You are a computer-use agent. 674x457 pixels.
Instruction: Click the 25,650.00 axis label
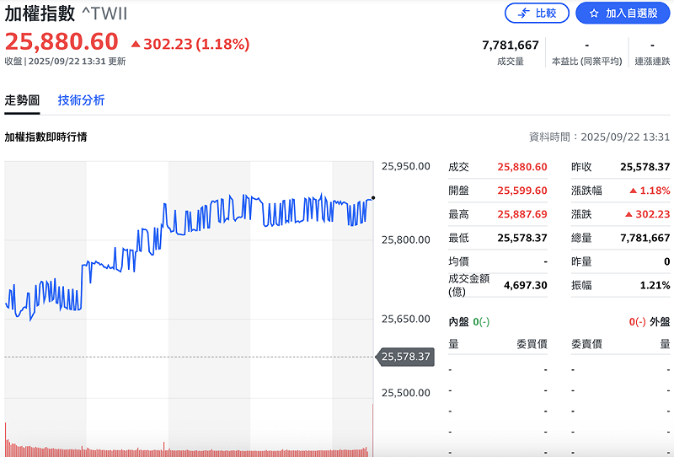[406, 319]
